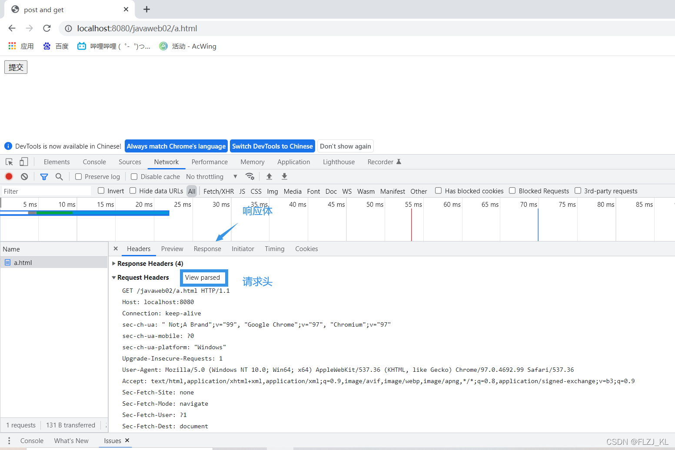Filter requests by JS type
675x450 pixels.
click(242, 191)
